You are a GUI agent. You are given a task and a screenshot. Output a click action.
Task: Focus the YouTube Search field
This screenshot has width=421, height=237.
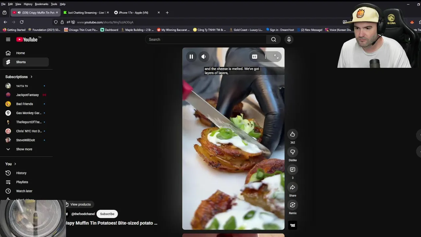206,39
